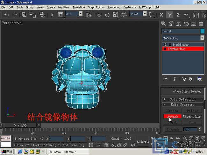Open Configure Modifier Sets icon
The width and height of the screenshot is (207, 155).
click(200, 79)
